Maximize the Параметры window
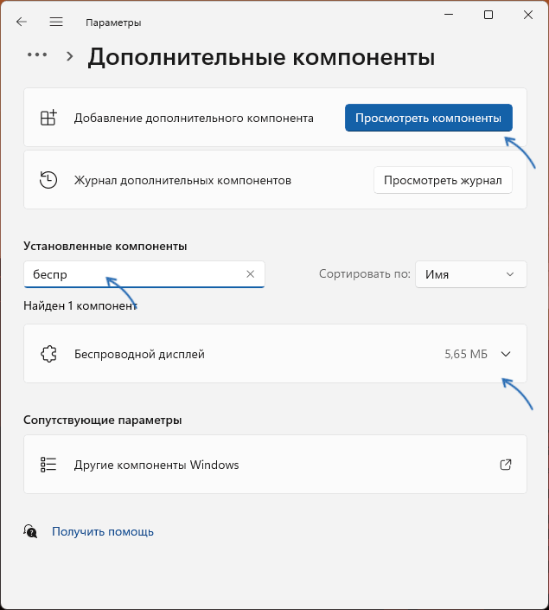Image resolution: width=549 pixels, height=610 pixels. tap(488, 15)
